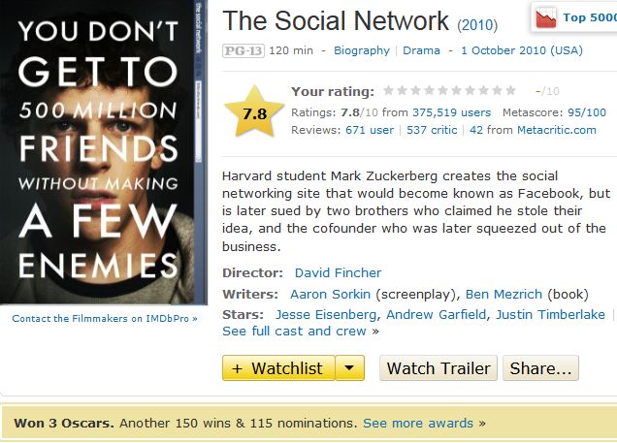This screenshot has height=443, width=617.
Task: Open Contact the Filmmakers on IMDbPro
Action: point(104,318)
